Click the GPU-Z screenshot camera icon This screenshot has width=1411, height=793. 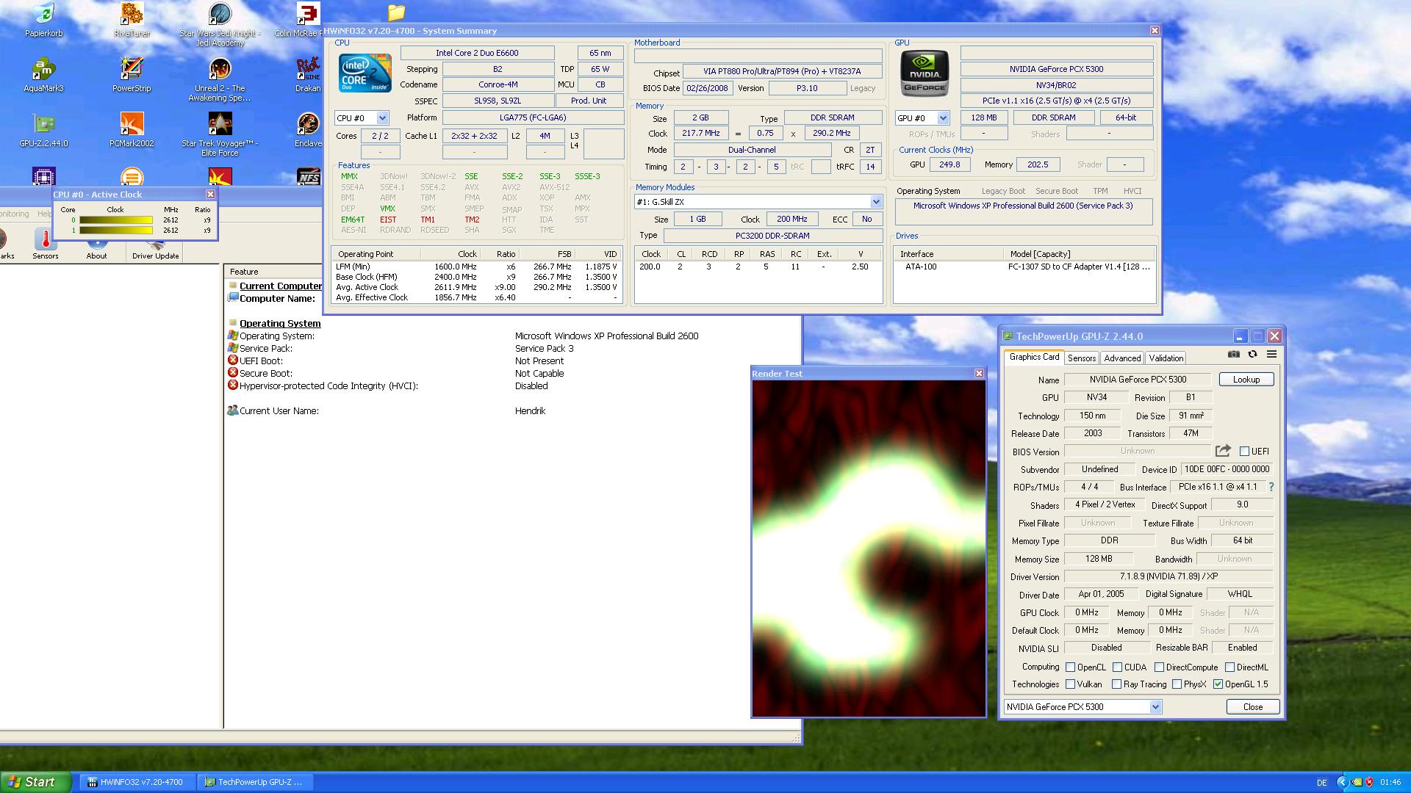coord(1234,354)
